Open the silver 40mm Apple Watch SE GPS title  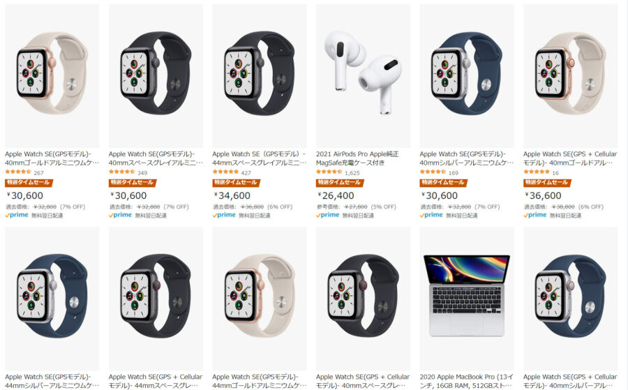pos(467,158)
